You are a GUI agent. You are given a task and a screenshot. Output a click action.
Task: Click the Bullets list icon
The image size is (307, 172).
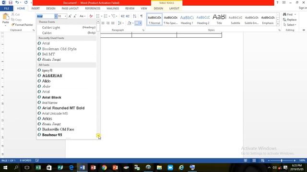(98, 16)
